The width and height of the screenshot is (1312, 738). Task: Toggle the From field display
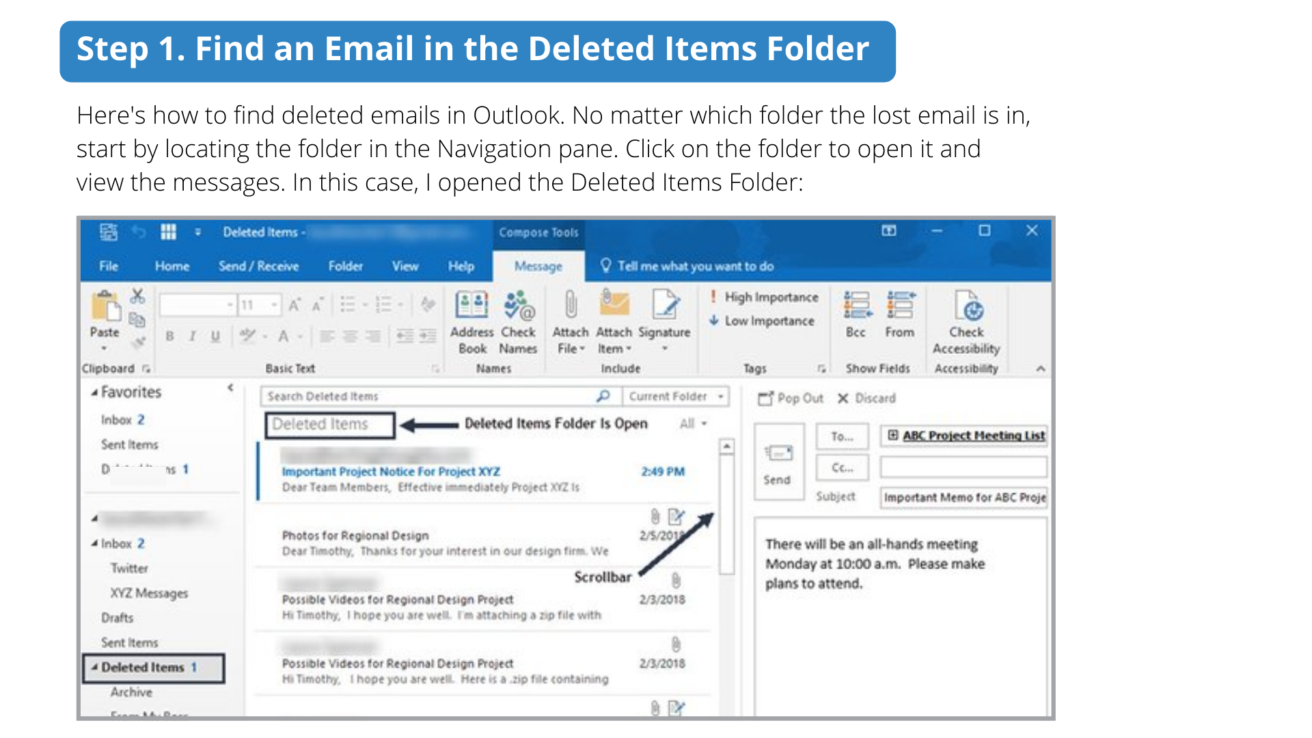click(900, 306)
